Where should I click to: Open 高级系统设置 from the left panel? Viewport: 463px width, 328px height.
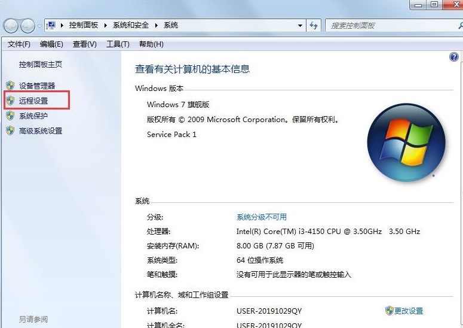(41, 131)
